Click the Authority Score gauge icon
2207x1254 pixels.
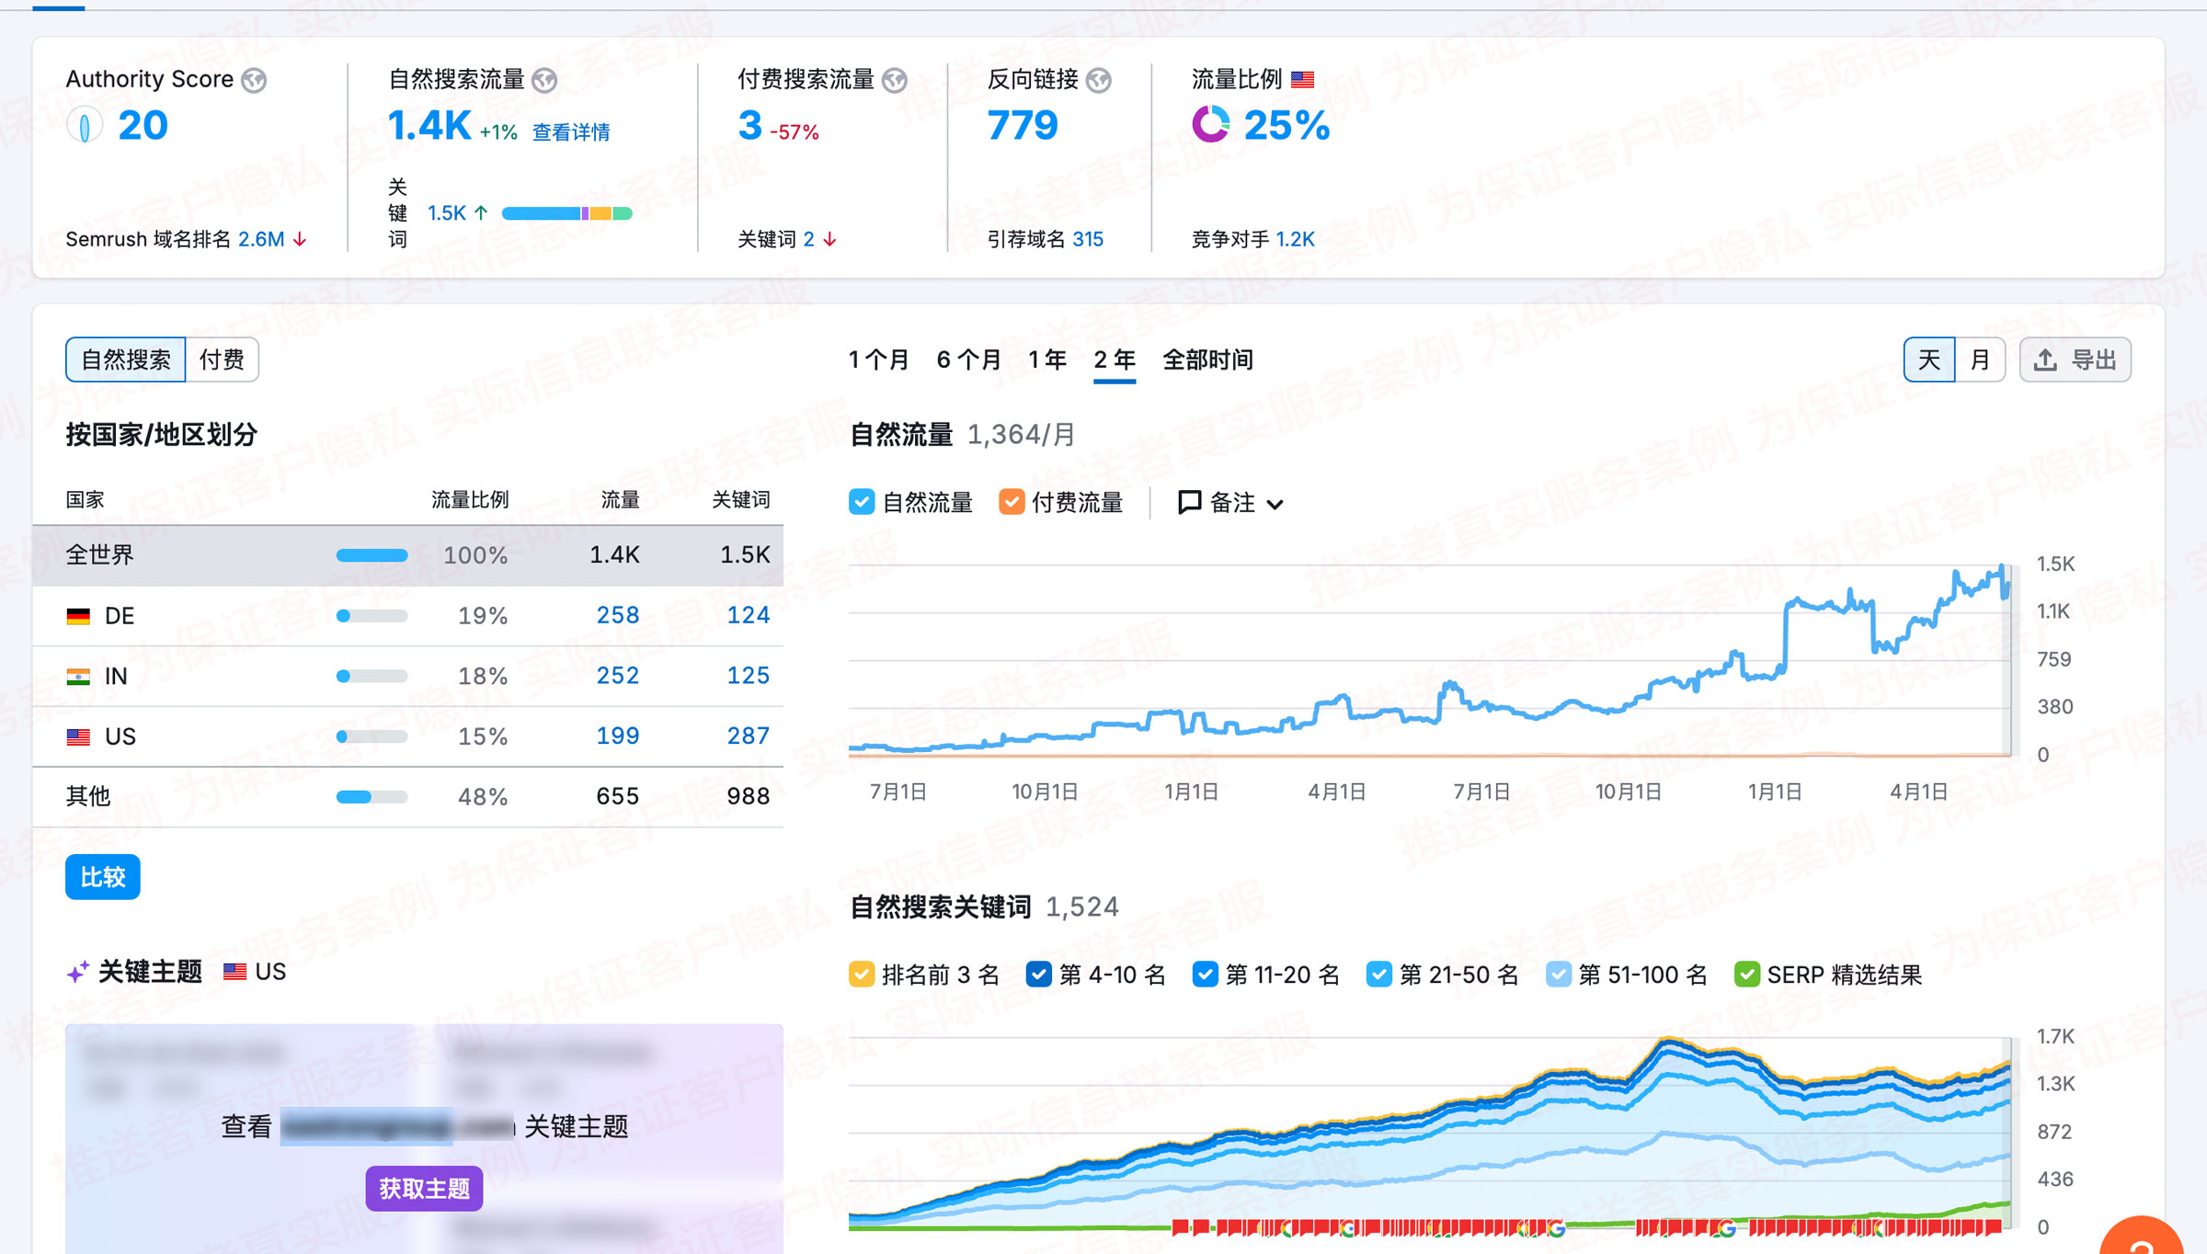85,125
